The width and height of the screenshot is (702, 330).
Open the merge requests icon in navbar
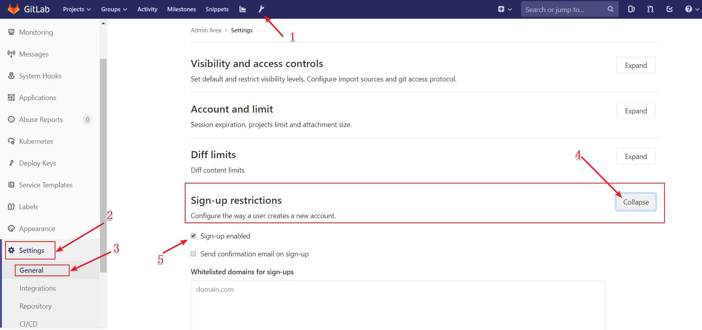coord(650,9)
